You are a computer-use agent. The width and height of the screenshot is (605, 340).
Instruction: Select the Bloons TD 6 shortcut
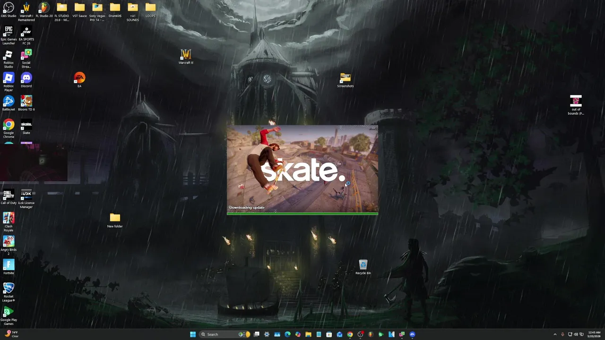point(26,103)
